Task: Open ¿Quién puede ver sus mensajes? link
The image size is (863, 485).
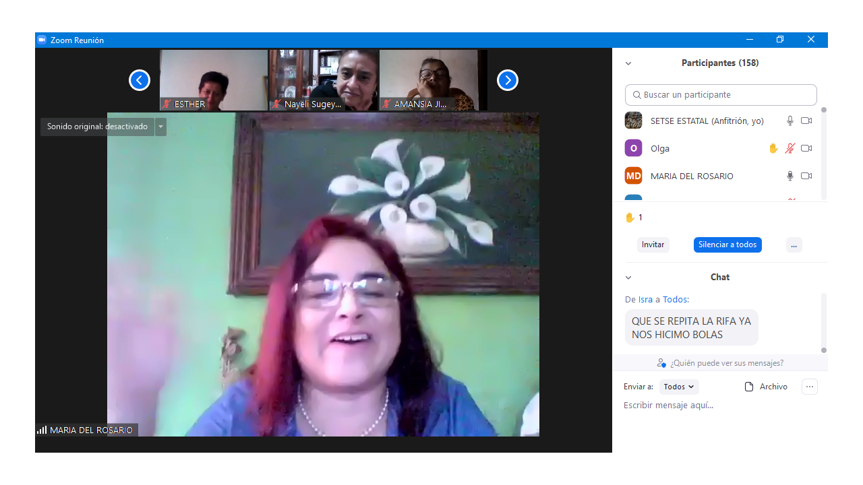Action: click(x=726, y=363)
